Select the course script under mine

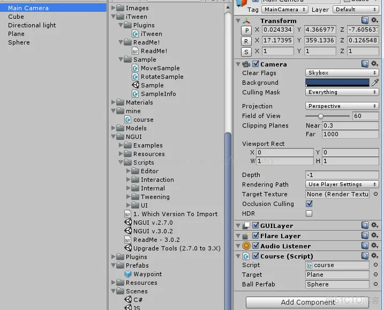point(139,120)
